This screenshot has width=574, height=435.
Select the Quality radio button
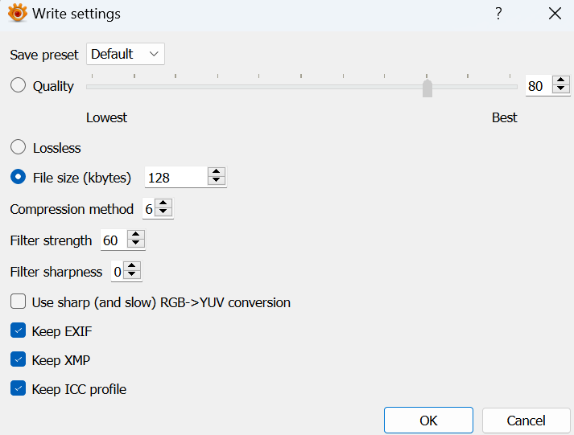tap(18, 86)
